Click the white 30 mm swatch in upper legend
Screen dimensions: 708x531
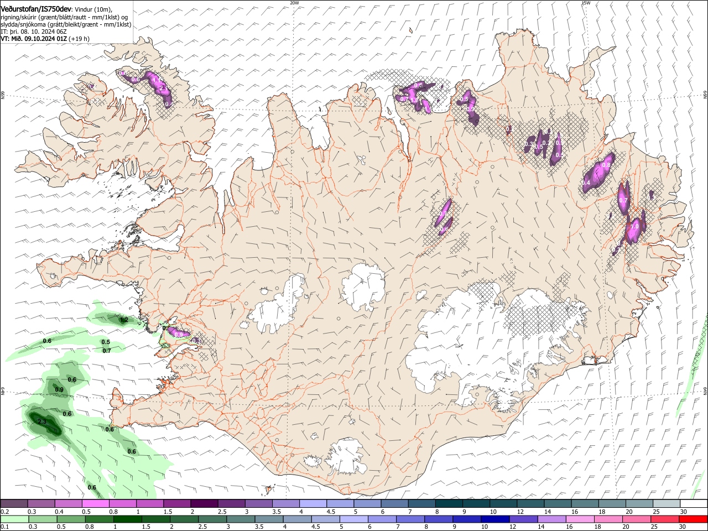pyautogui.click(x=694, y=504)
